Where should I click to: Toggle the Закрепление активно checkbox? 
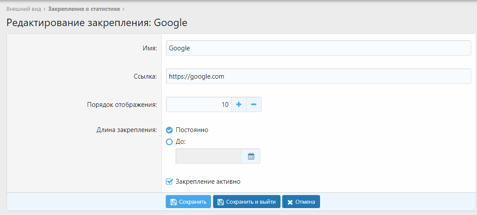[170, 182]
